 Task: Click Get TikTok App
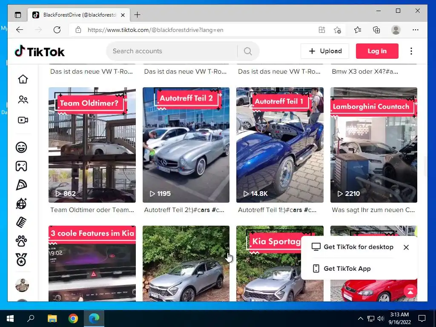341,269
